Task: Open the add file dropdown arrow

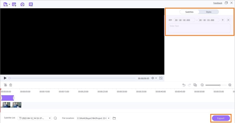Action: [x=9, y=4]
